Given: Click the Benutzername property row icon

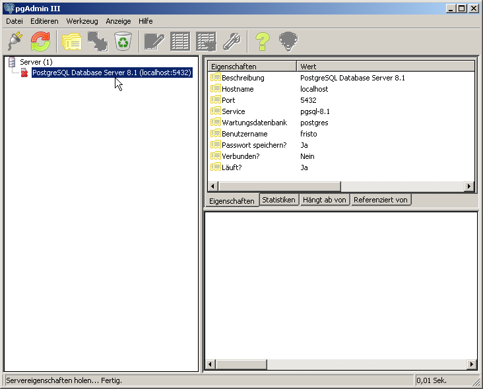Looking at the screenshot, I should pyautogui.click(x=215, y=134).
